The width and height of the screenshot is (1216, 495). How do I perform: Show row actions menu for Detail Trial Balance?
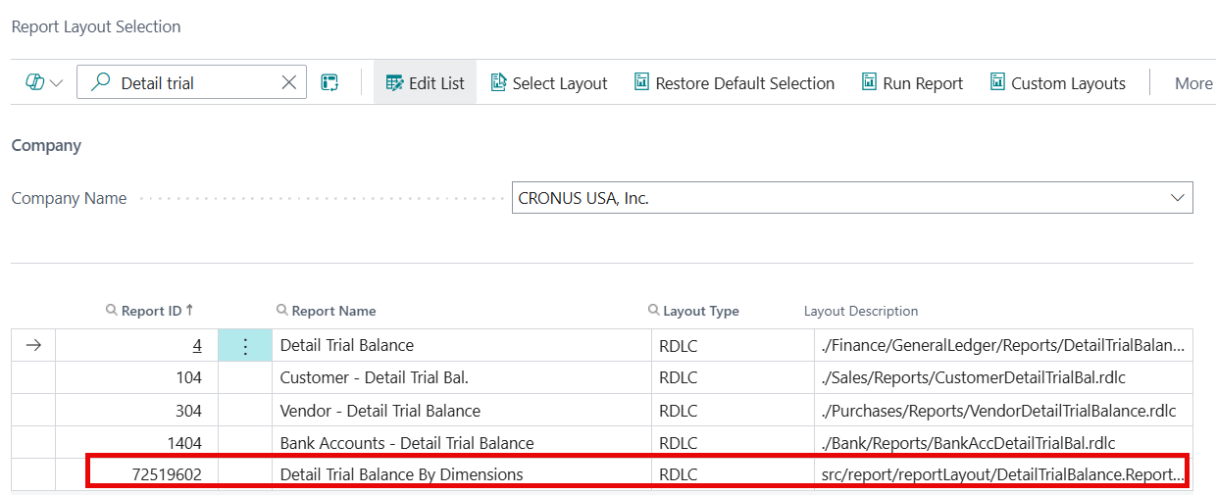[x=245, y=345]
